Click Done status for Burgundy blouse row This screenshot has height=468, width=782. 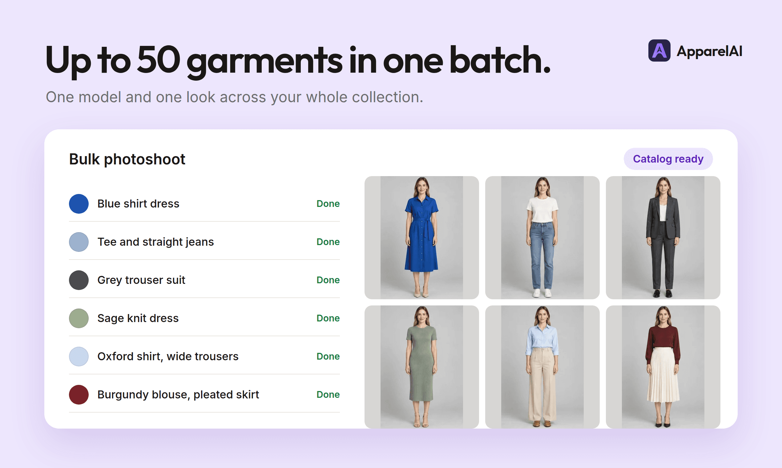(x=328, y=394)
